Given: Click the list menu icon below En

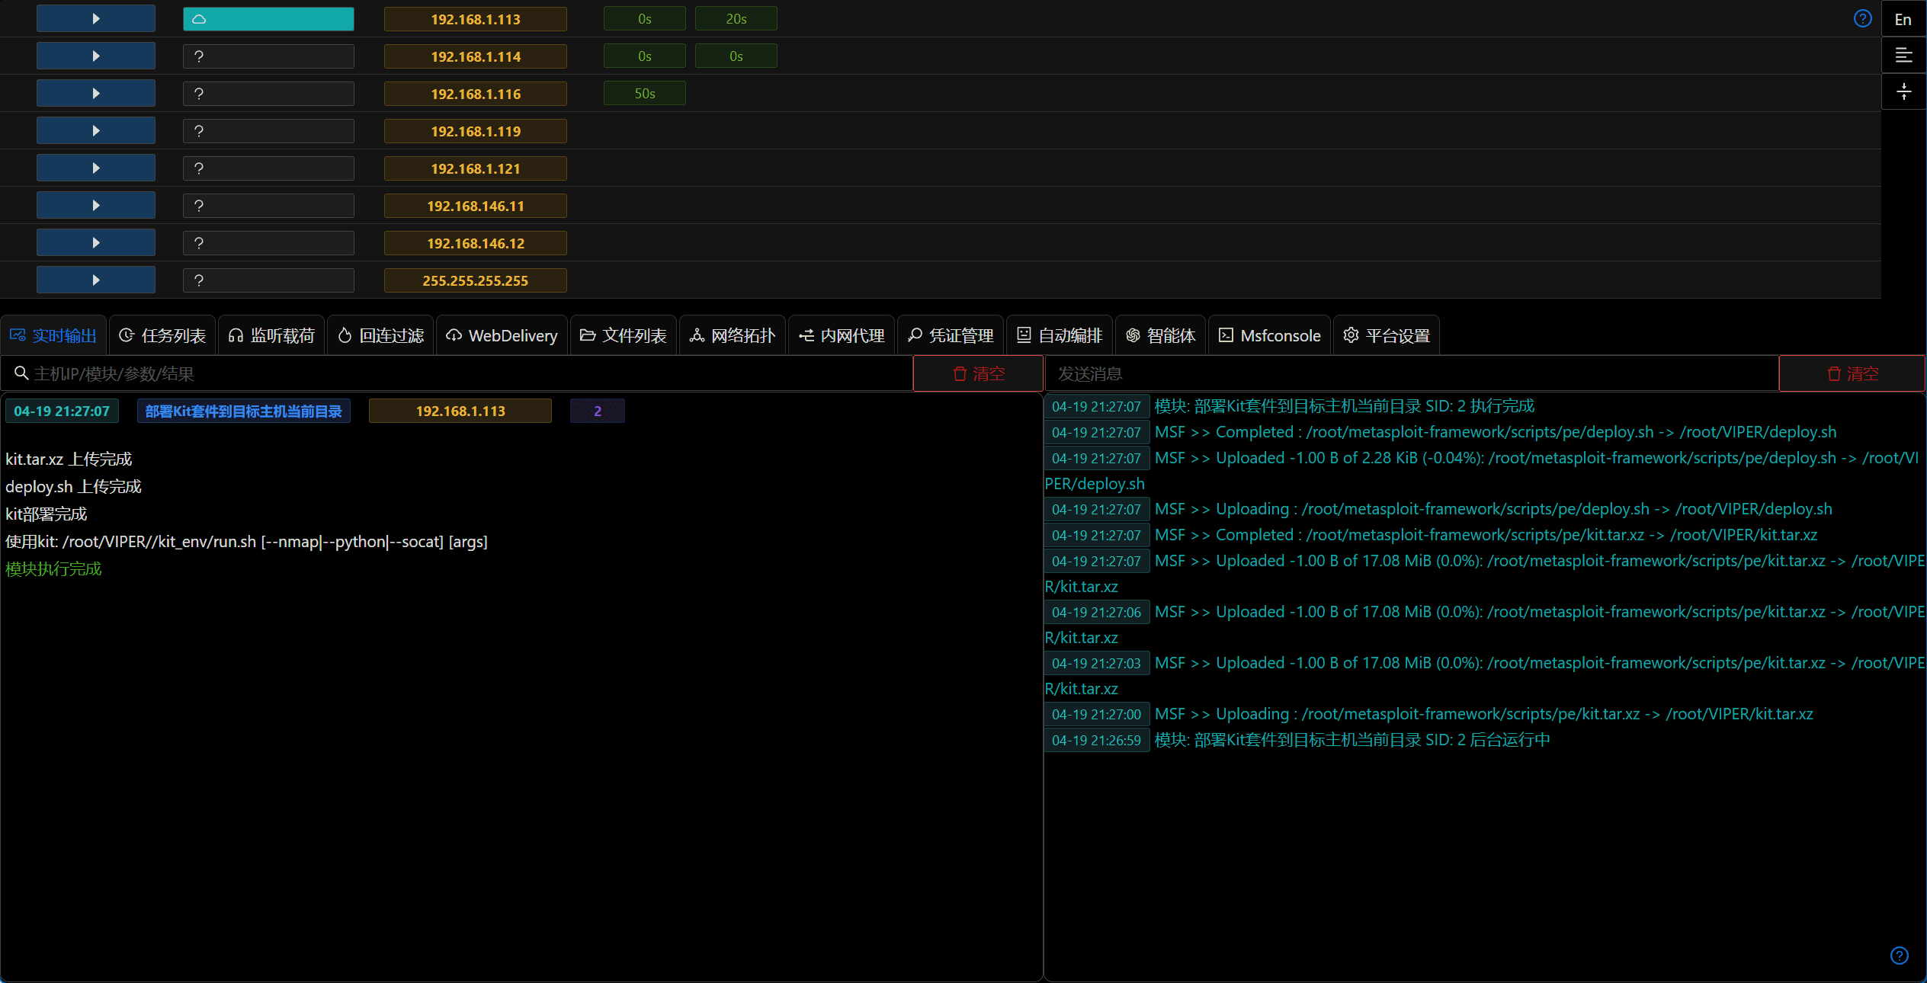Looking at the screenshot, I should (1903, 55).
